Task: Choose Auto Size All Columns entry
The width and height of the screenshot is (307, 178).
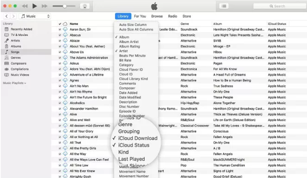Action: pos(136,30)
